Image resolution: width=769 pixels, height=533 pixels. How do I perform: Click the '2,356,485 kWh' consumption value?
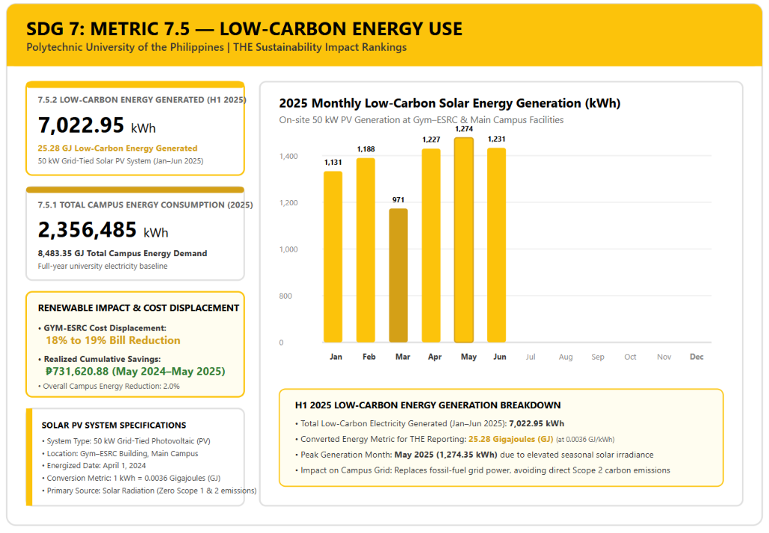pyautogui.click(x=103, y=230)
